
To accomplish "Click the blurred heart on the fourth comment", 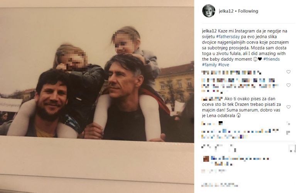I will tap(288, 124).
